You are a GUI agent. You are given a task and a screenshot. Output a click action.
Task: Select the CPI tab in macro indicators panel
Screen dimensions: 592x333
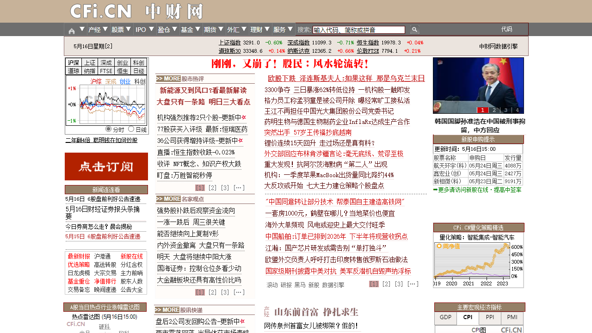coord(468,318)
